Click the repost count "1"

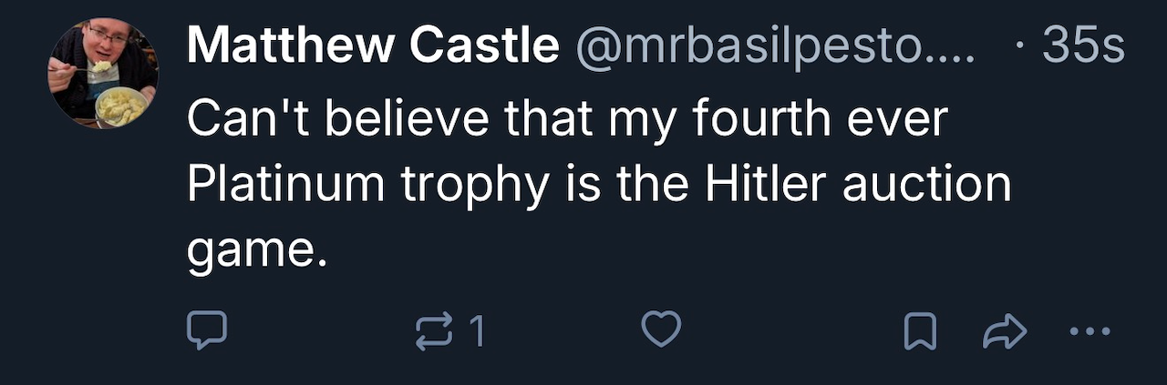pyautogui.click(x=475, y=331)
